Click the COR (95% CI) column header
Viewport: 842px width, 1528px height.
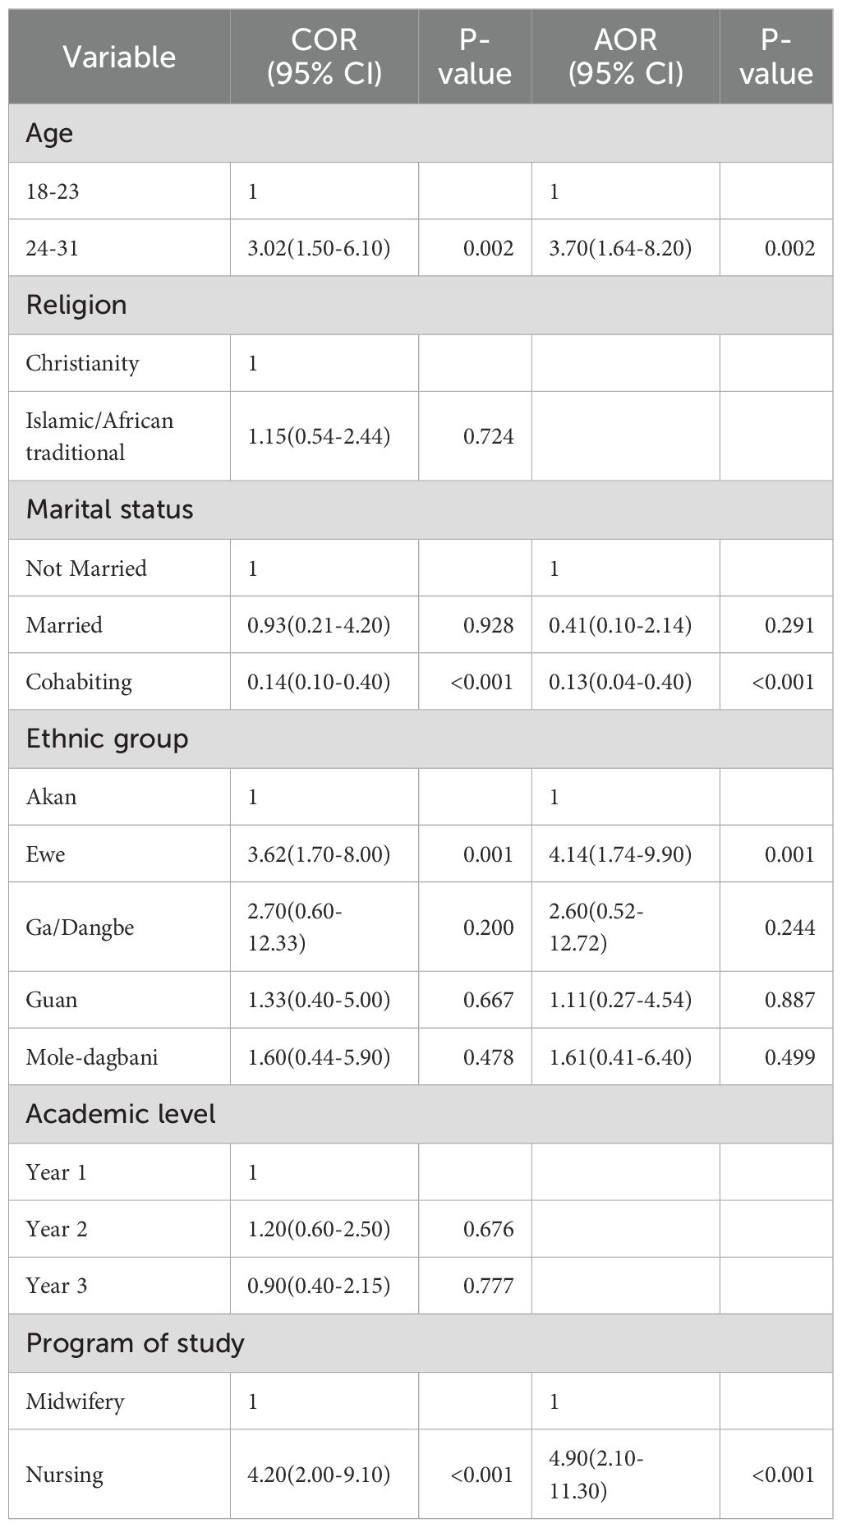coord(324,57)
